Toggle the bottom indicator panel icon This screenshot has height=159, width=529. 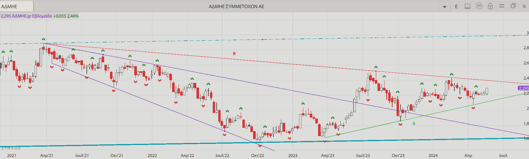tap(468, 6)
